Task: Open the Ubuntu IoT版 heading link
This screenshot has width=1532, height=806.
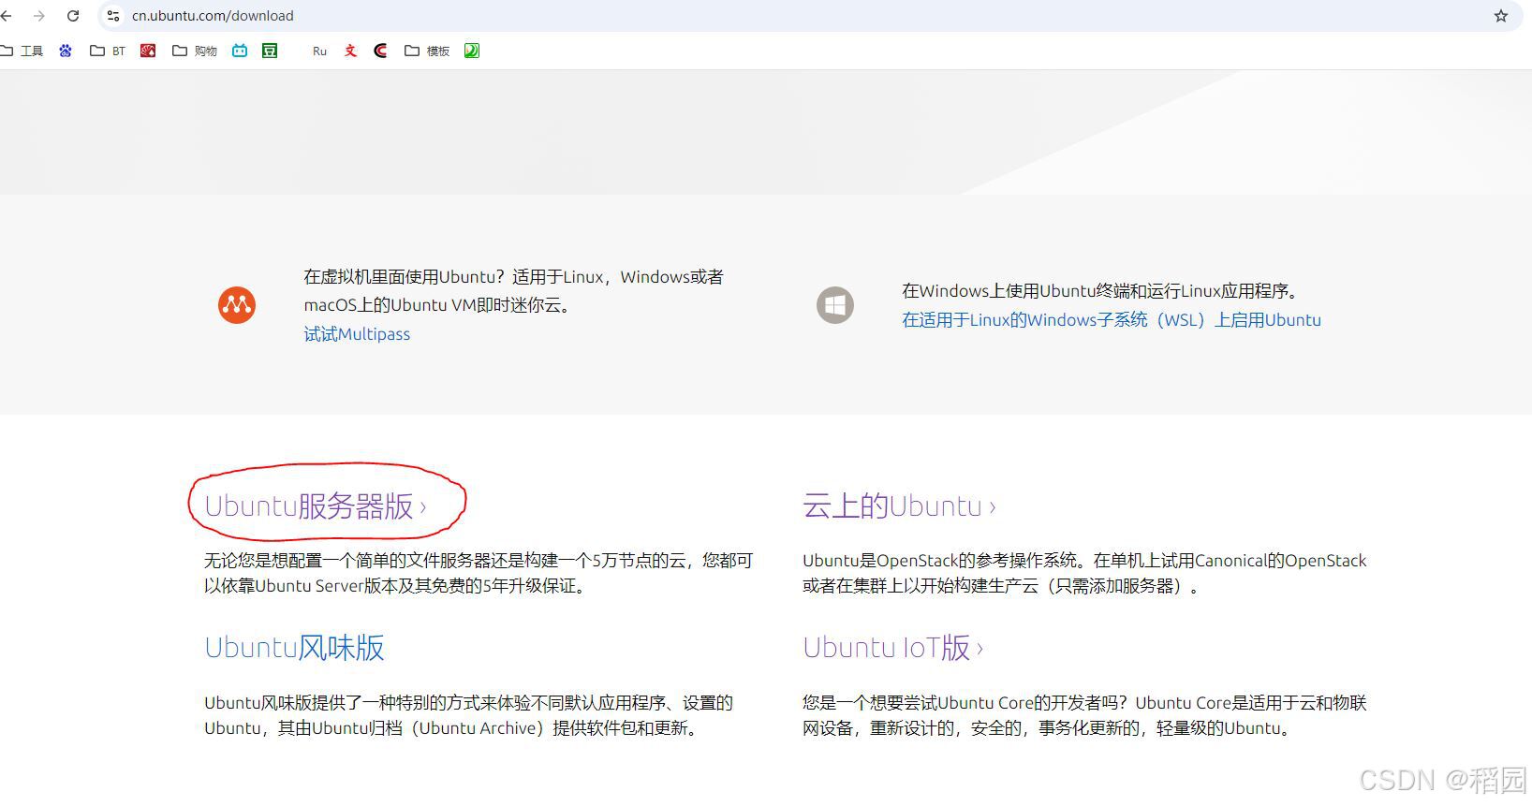Action: [893, 648]
